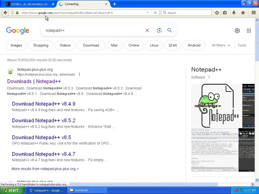Apply the Android search chip
This screenshot has width=259, height=194.
[x=194, y=45]
